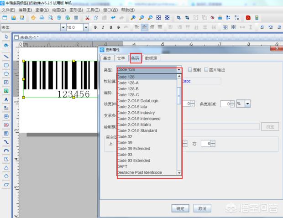Open the 工具(T) menu
Viewport: 283px width, 218px height.
93,10
